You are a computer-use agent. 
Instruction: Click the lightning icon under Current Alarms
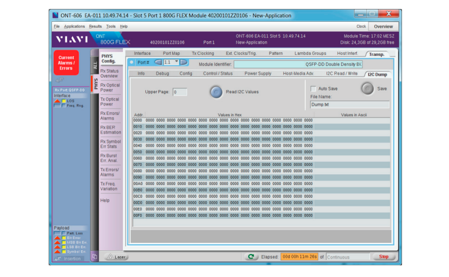59,80
